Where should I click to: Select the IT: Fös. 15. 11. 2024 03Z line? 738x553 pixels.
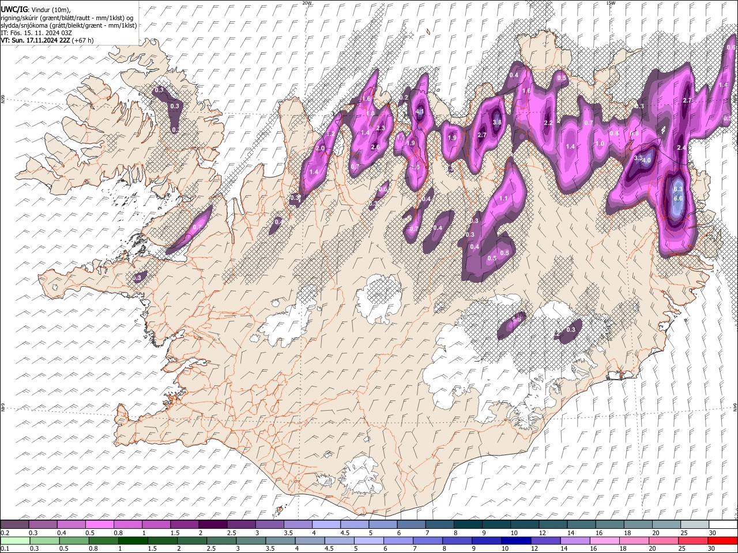point(36,33)
